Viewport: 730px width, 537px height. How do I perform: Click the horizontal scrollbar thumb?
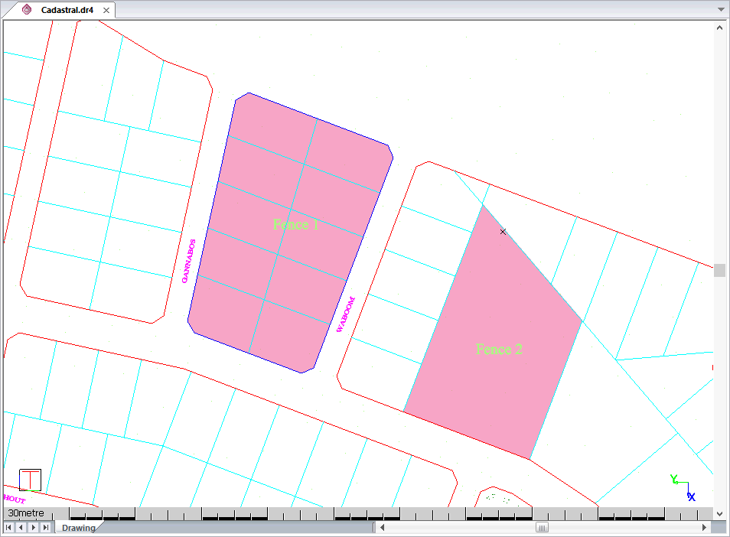(542, 528)
